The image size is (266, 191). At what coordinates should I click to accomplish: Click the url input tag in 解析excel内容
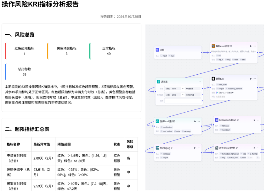[x=219, y=56]
